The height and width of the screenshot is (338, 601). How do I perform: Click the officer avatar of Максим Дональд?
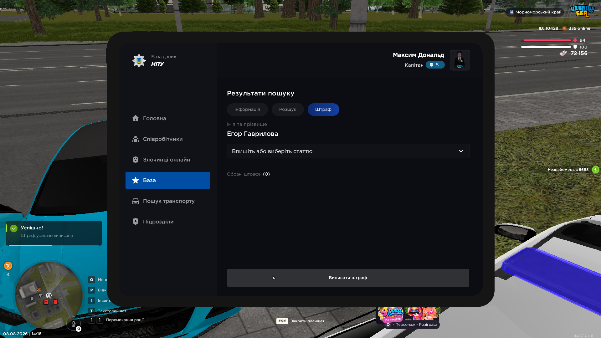point(460,60)
